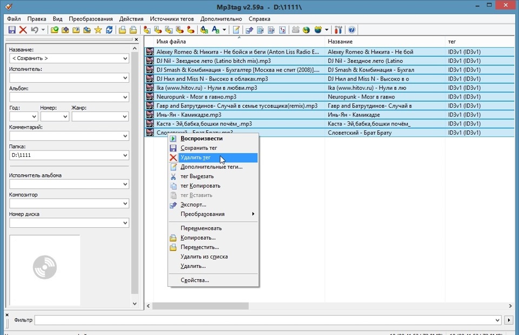Click the web tag sources globe-with-folder icon
Screen dimensions: 519x335
(318, 30)
